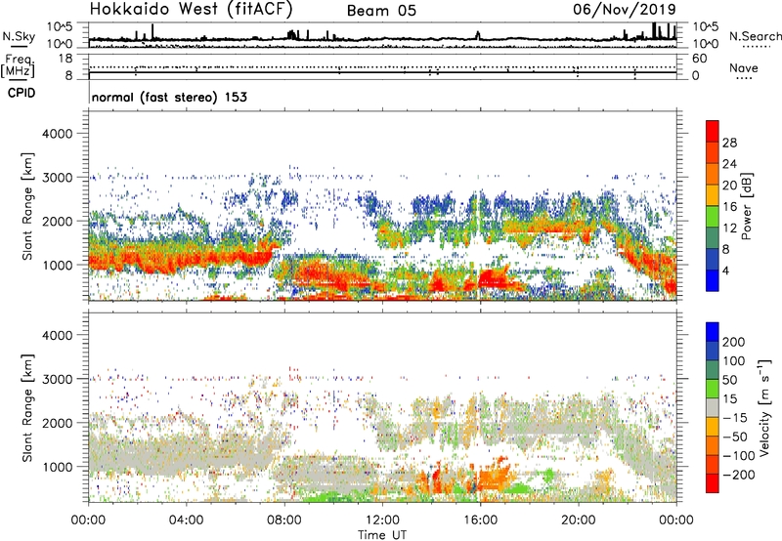The width and height of the screenshot is (782, 541).
Task: Click the '04:00' time tick label
Action: pyautogui.click(x=187, y=520)
